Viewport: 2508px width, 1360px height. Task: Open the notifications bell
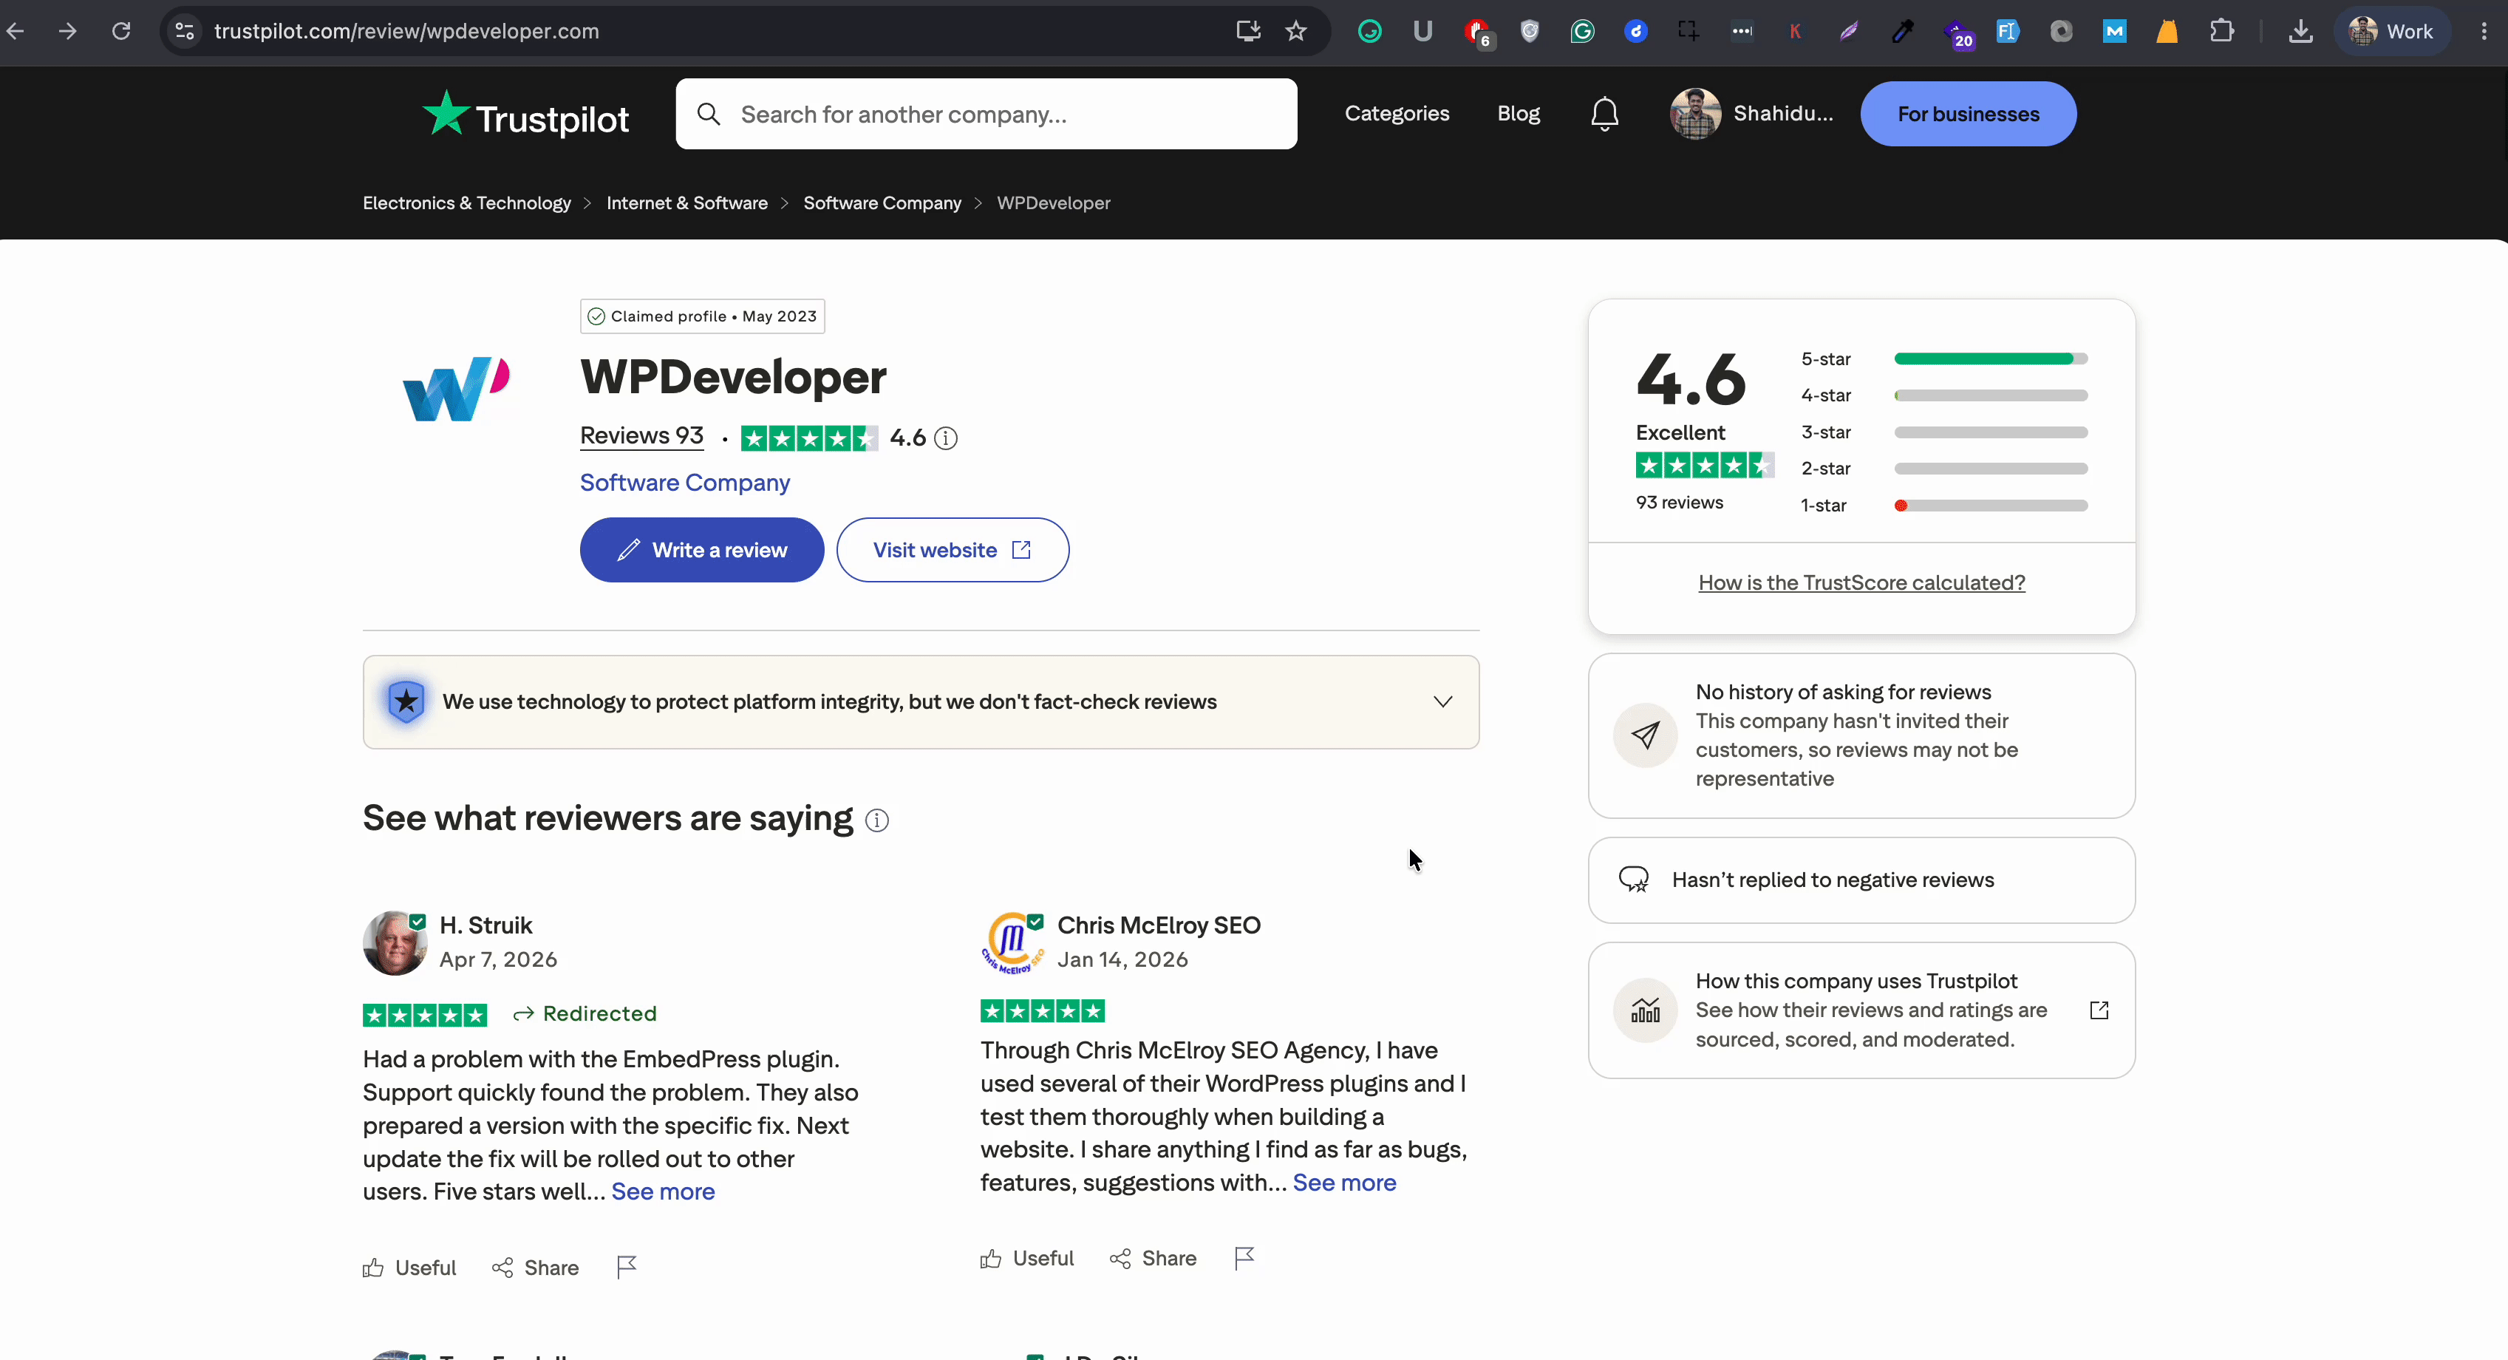(1604, 114)
